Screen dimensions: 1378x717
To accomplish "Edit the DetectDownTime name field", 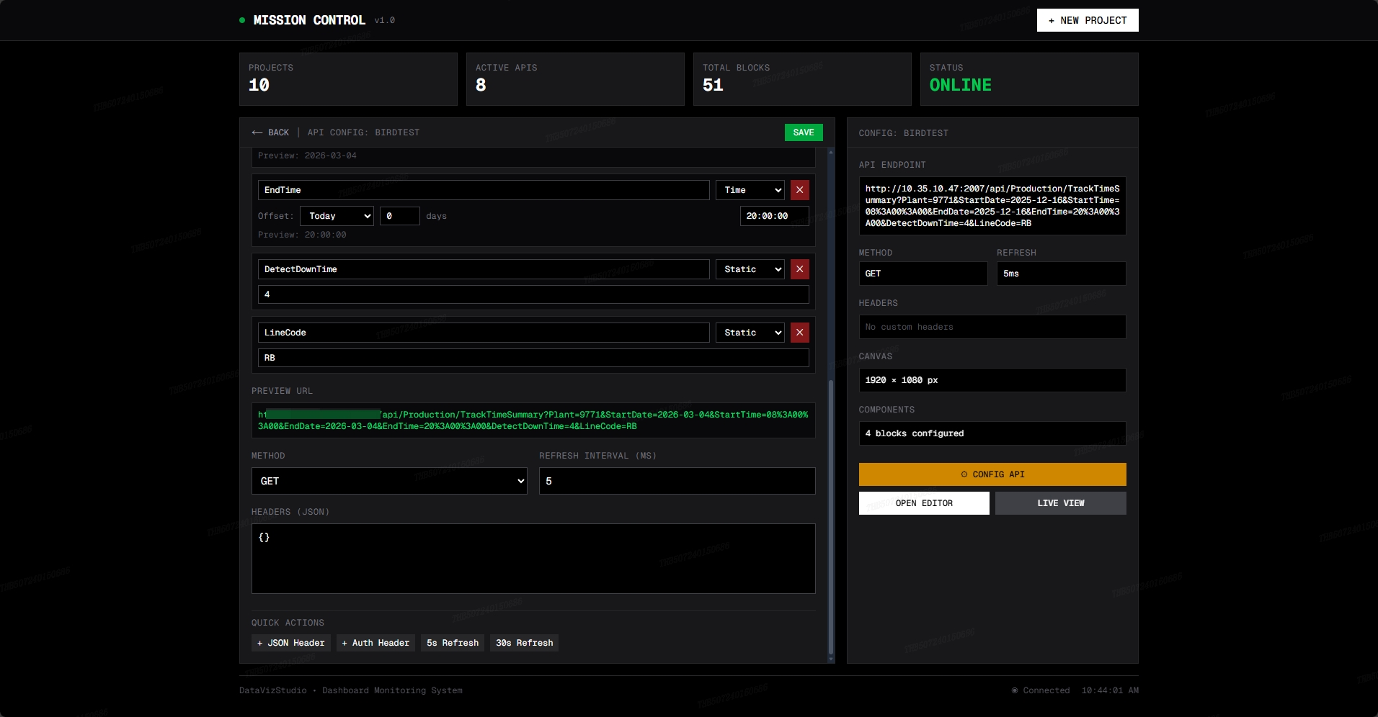I will [x=484, y=269].
